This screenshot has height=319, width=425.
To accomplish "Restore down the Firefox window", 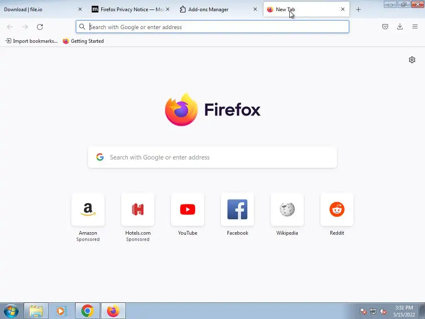I will (x=404, y=4).
